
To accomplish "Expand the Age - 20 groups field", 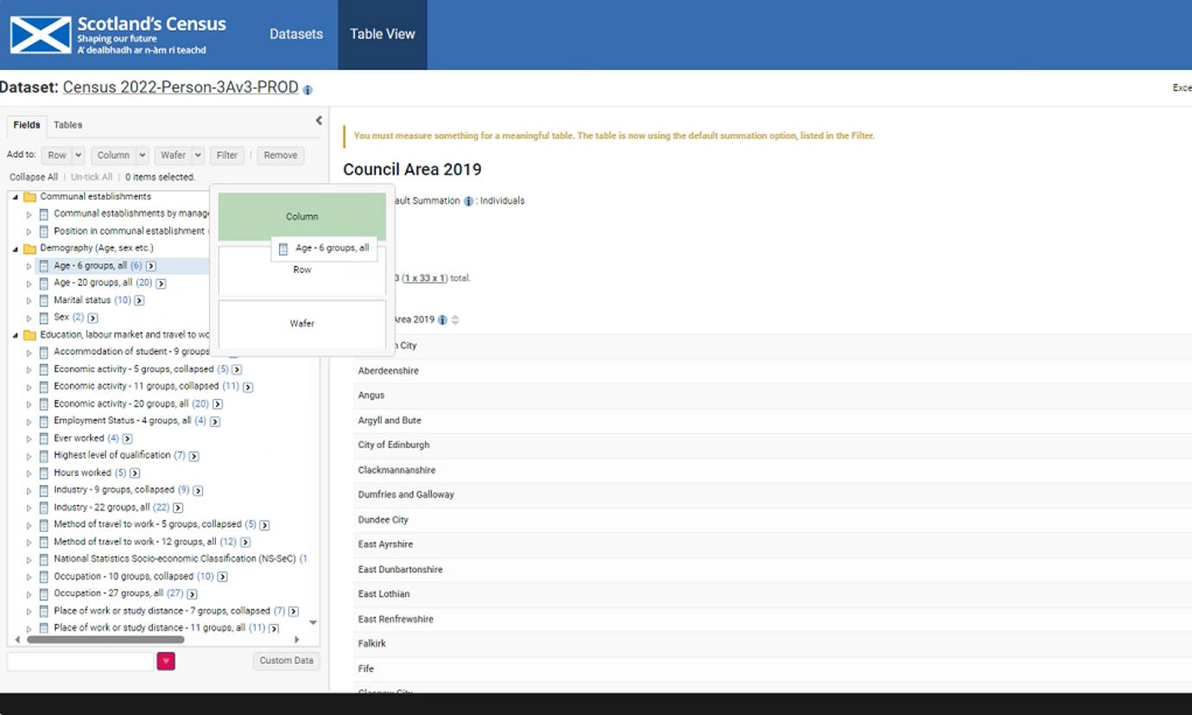I will click(x=29, y=283).
